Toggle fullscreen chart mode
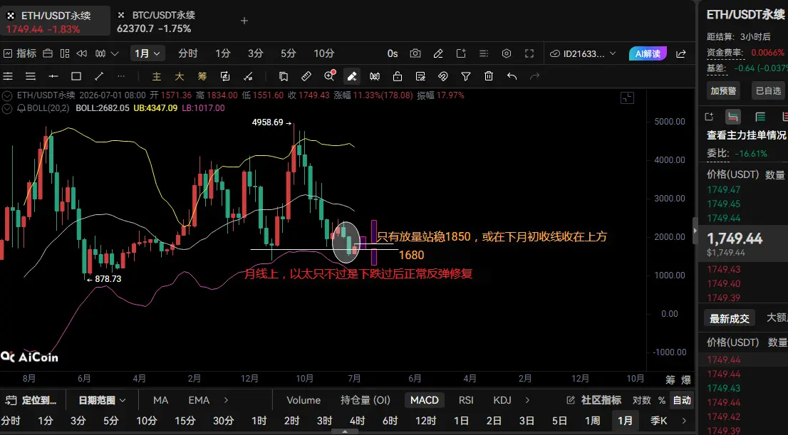Screen dimensions: 788x435 click(x=529, y=53)
